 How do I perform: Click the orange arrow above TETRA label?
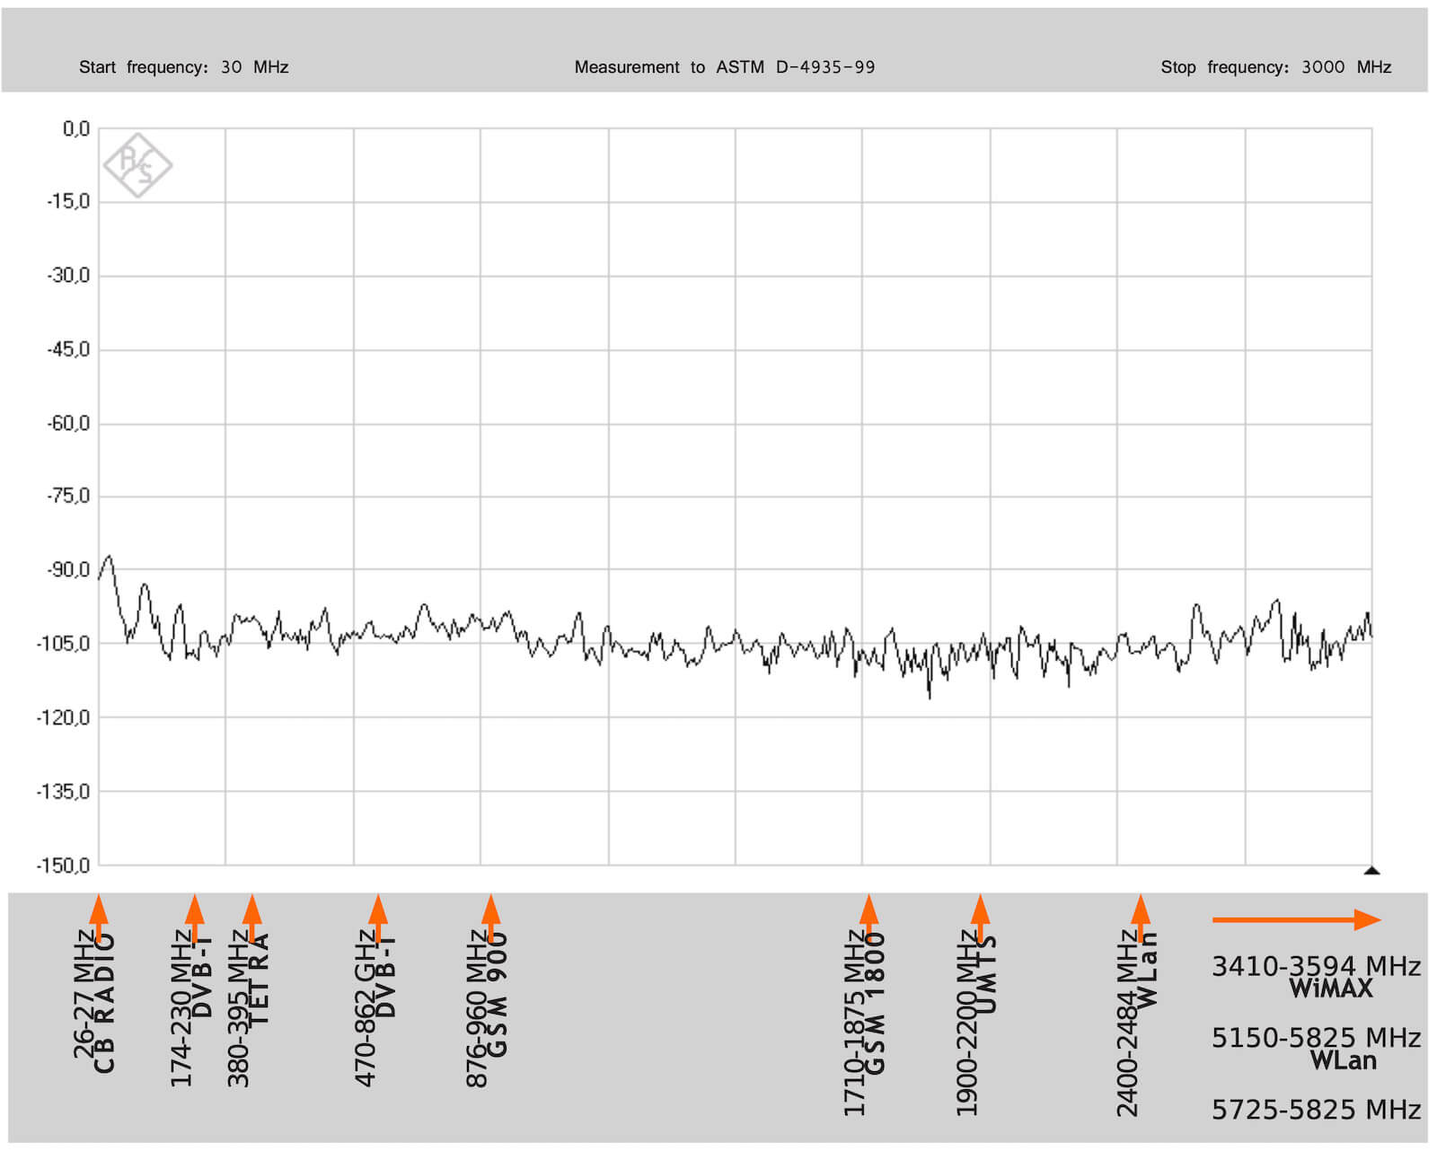pyautogui.click(x=252, y=916)
